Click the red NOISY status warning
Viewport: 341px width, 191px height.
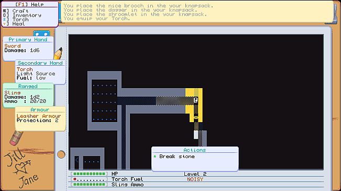pyautogui.click(x=195, y=180)
